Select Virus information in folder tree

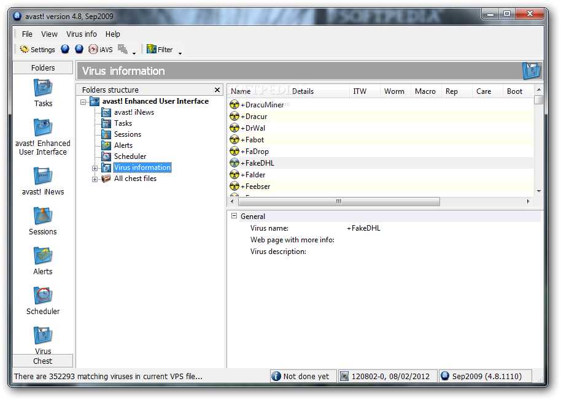[x=142, y=167]
